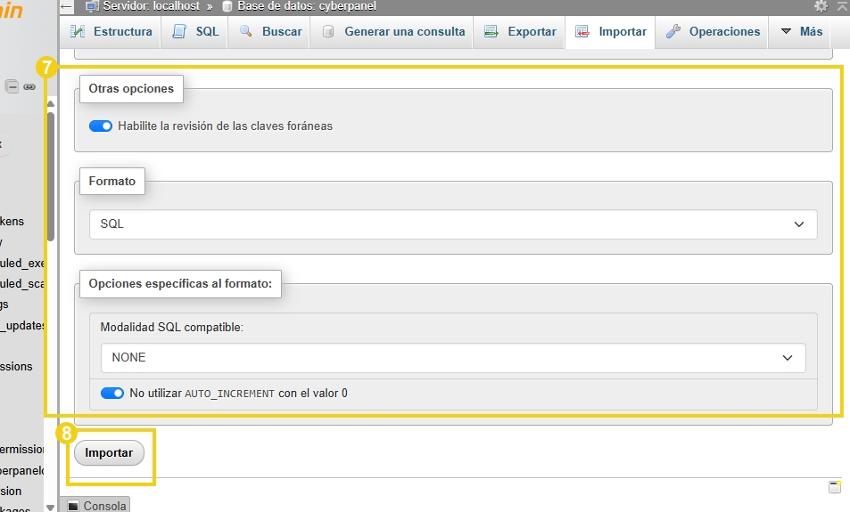Click the Buscar magnifier icon

click(x=246, y=31)
